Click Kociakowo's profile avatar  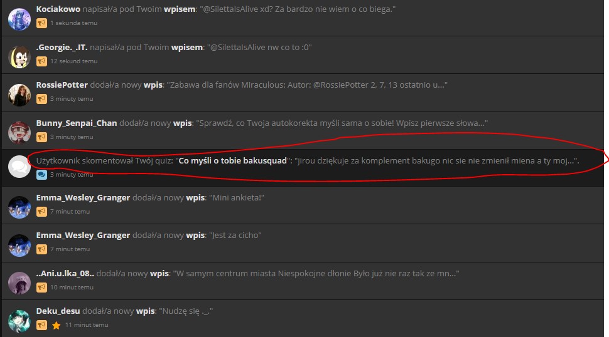point(19,19)
